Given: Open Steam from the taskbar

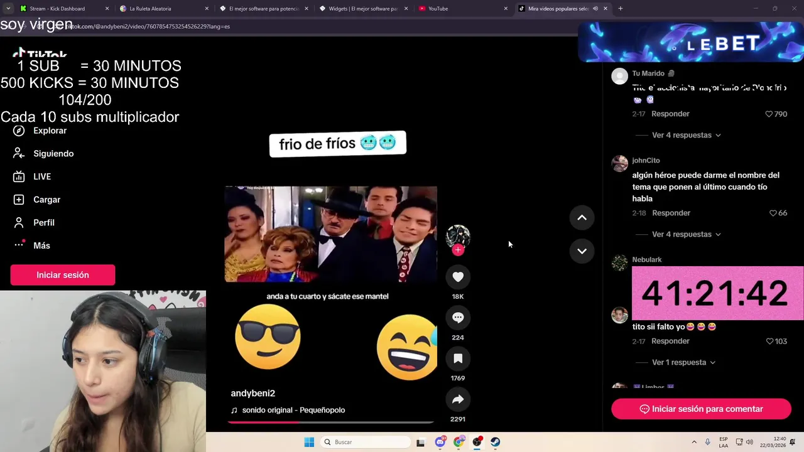Looking at the screenshot, I should pos(496,442).
